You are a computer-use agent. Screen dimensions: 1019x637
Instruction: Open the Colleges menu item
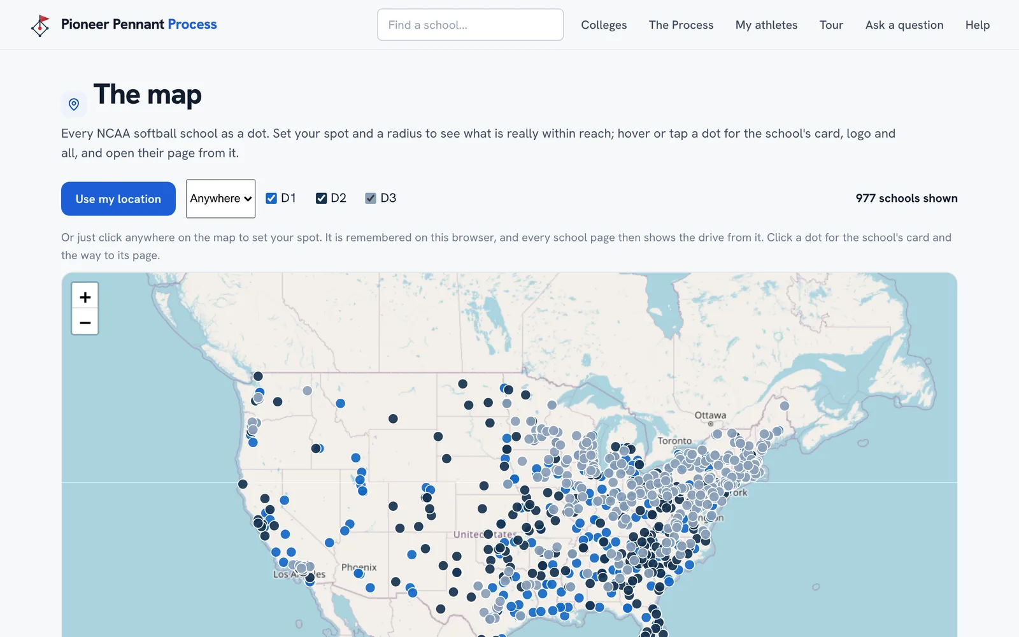(x=604, y=25)
